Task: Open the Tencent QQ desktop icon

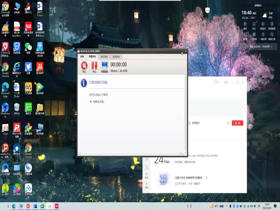Action: tap(28, 7)
